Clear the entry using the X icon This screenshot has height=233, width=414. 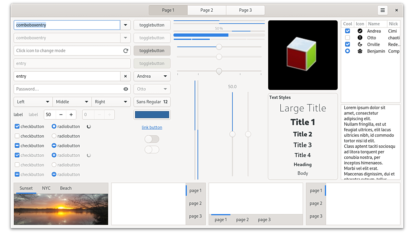[125, 76]
